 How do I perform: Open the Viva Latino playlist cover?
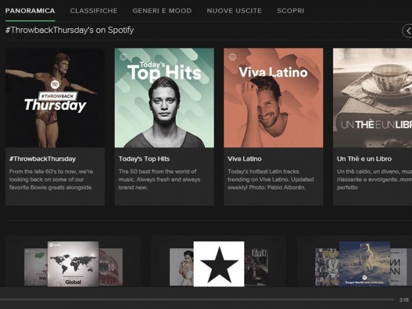click(x=274, y=98)
